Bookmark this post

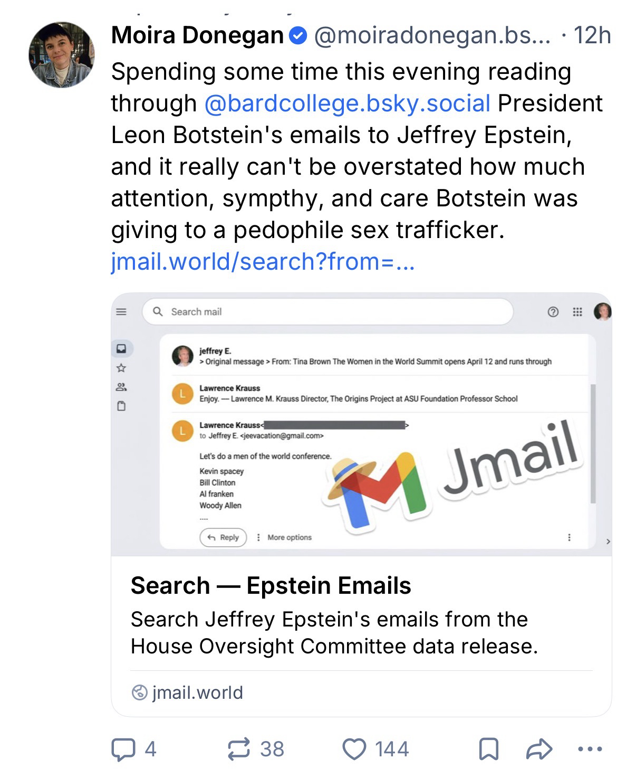point(488,749)
